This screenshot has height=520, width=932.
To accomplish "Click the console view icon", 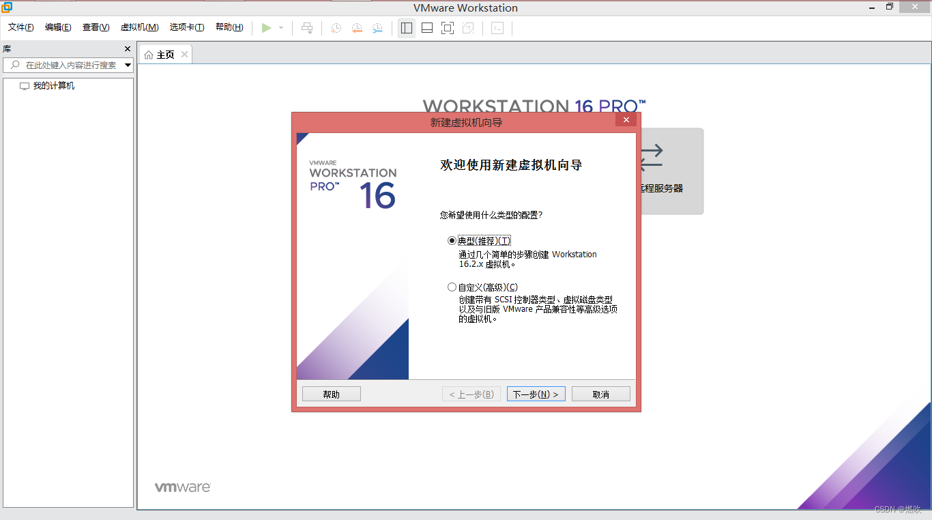I will (498, 28).
